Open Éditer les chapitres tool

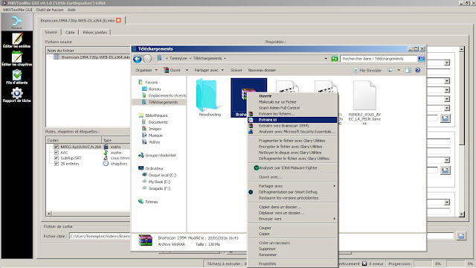16,59
